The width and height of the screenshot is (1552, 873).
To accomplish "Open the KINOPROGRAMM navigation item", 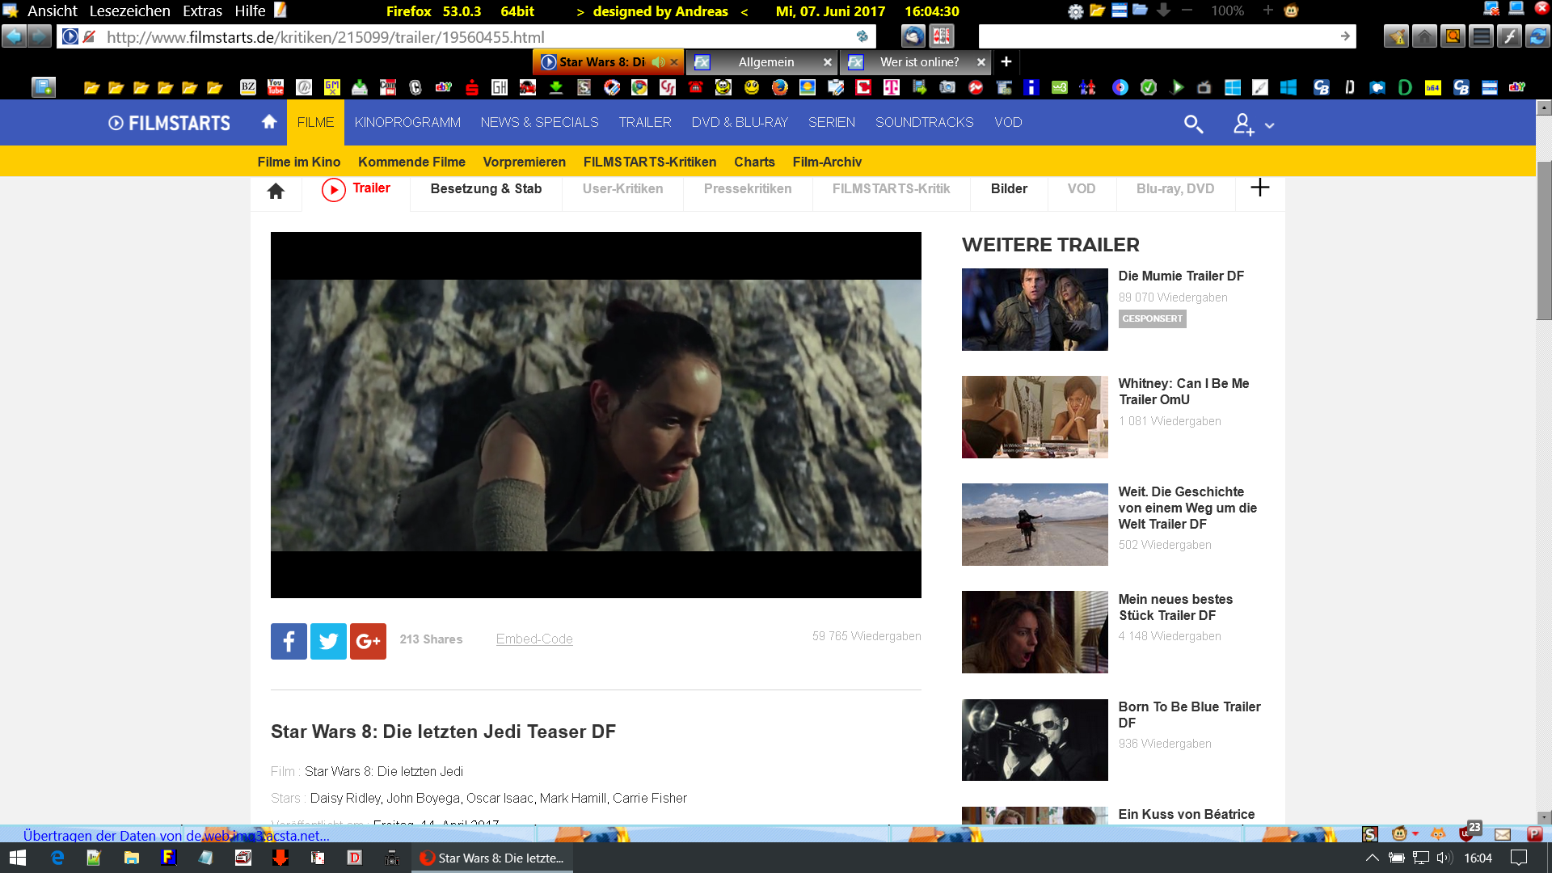I will click(407, 122).
